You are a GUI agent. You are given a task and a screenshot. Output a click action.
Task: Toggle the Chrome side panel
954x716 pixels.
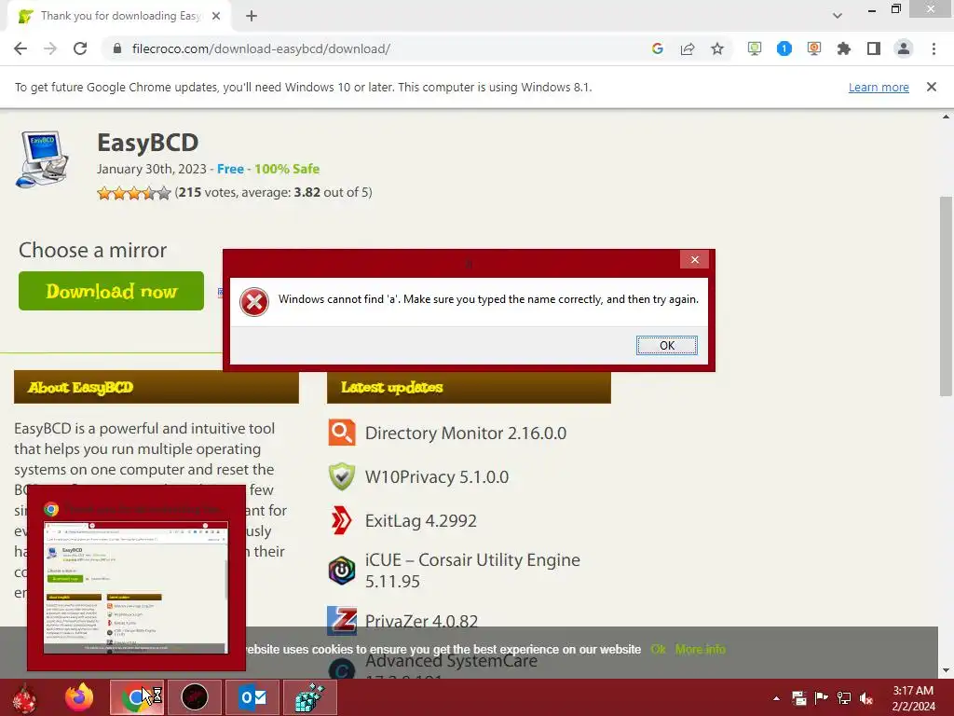pyautogui.click(x=874, y=48)
